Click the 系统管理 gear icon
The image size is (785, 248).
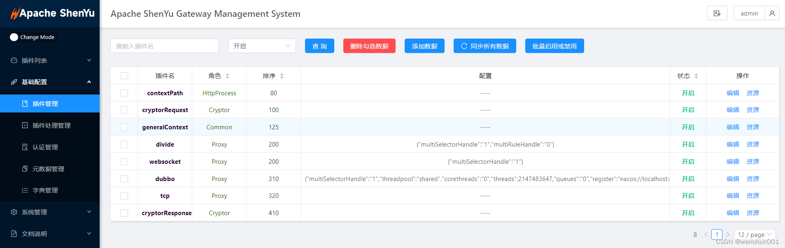coord(14,212)
